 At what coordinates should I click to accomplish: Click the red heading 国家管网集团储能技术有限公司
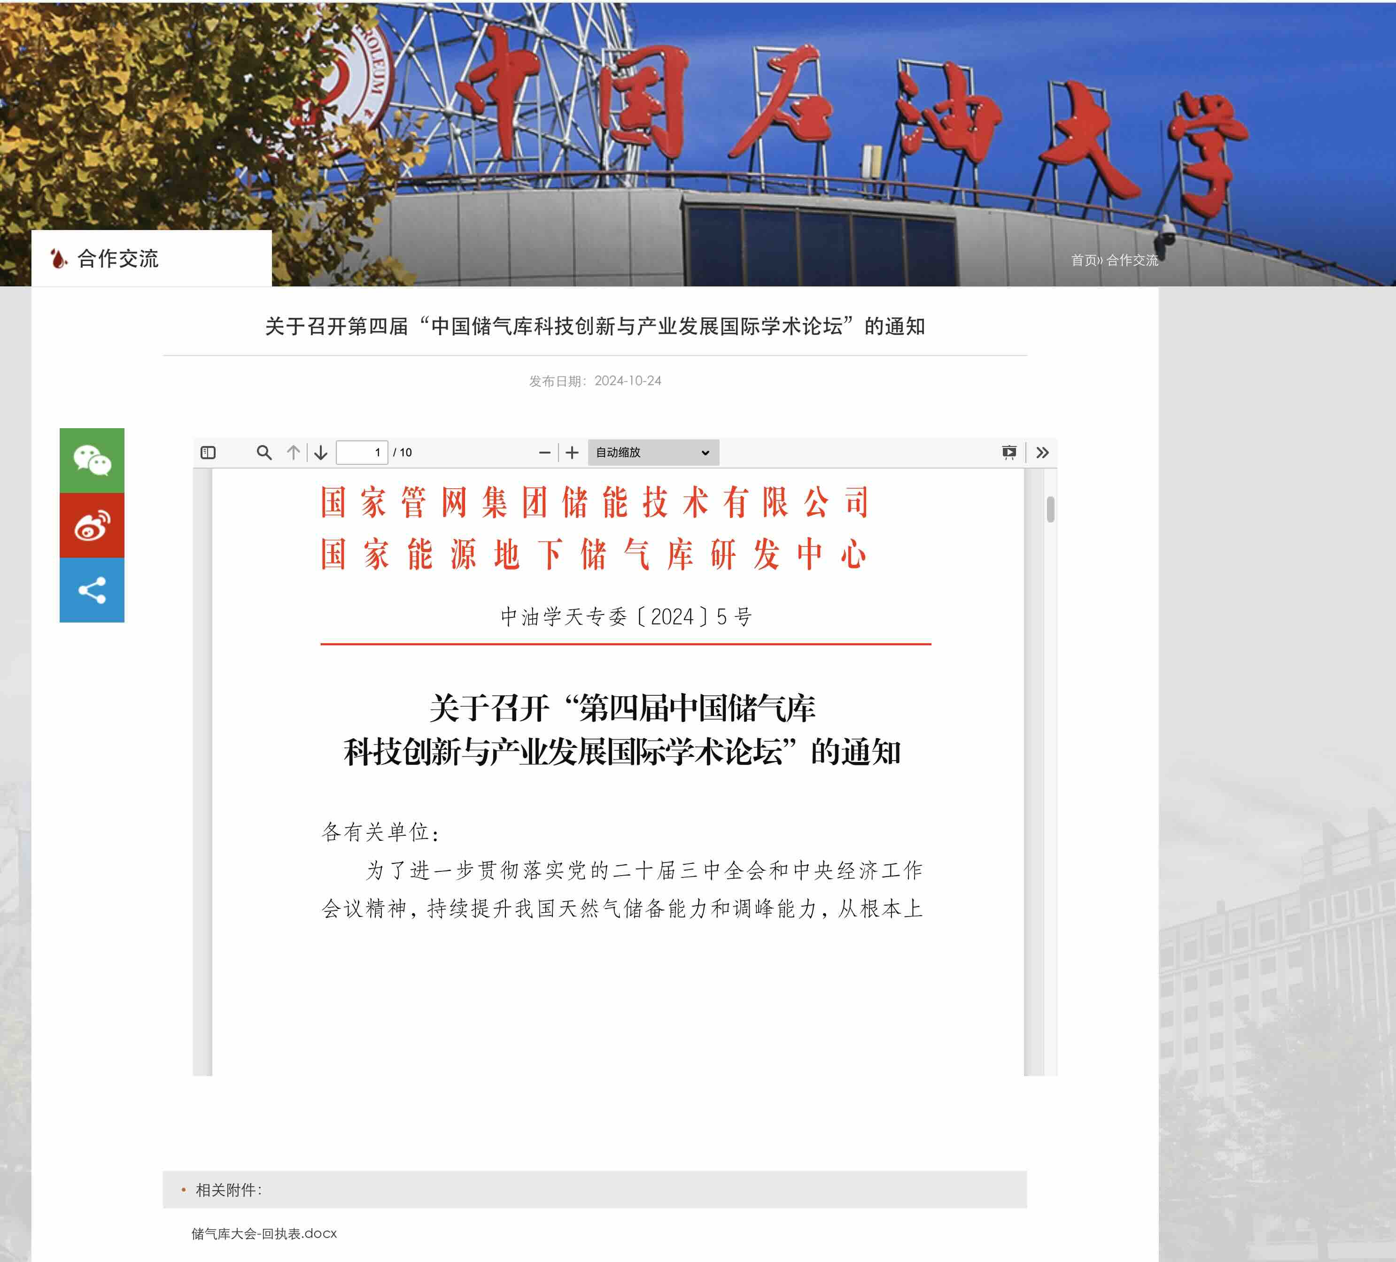594,502
